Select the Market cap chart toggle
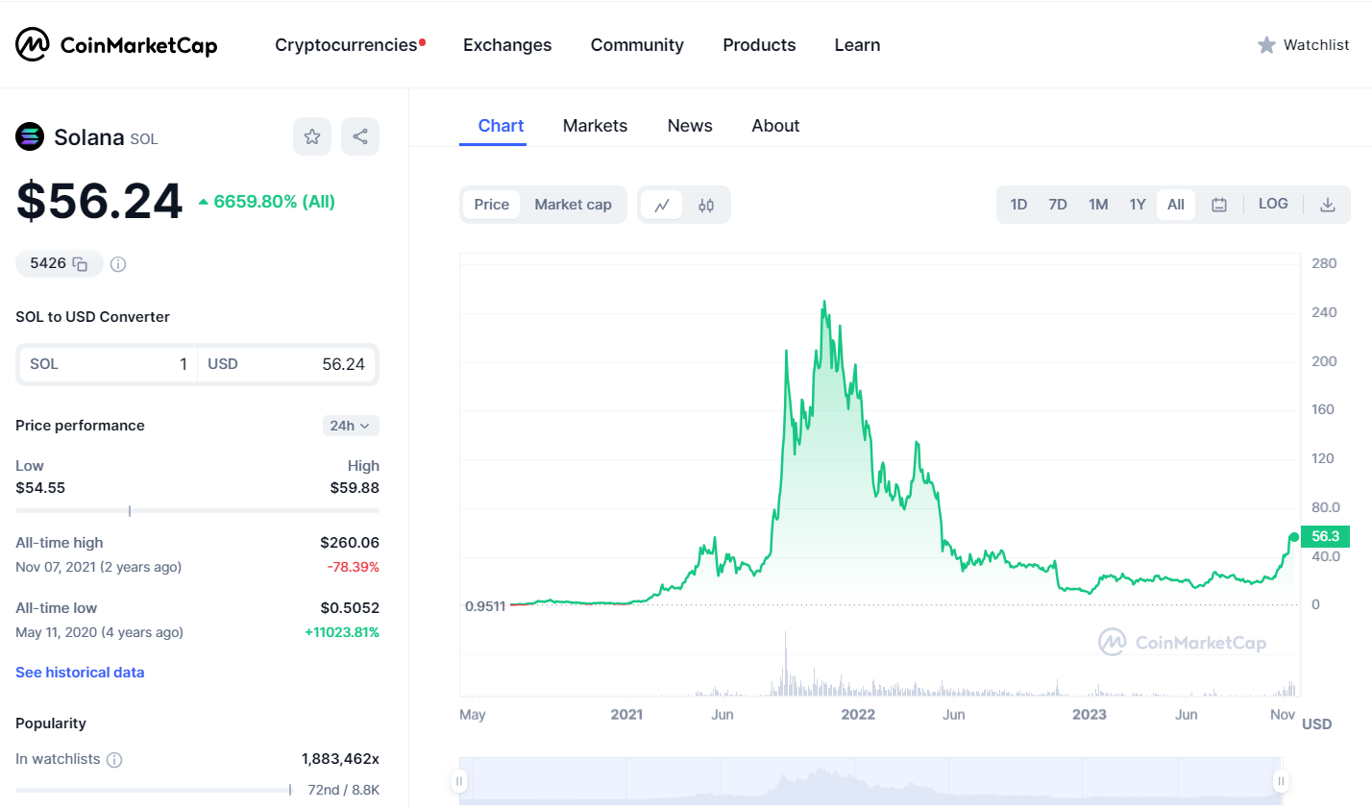The image size is (1372, 809). coord(574,205)
